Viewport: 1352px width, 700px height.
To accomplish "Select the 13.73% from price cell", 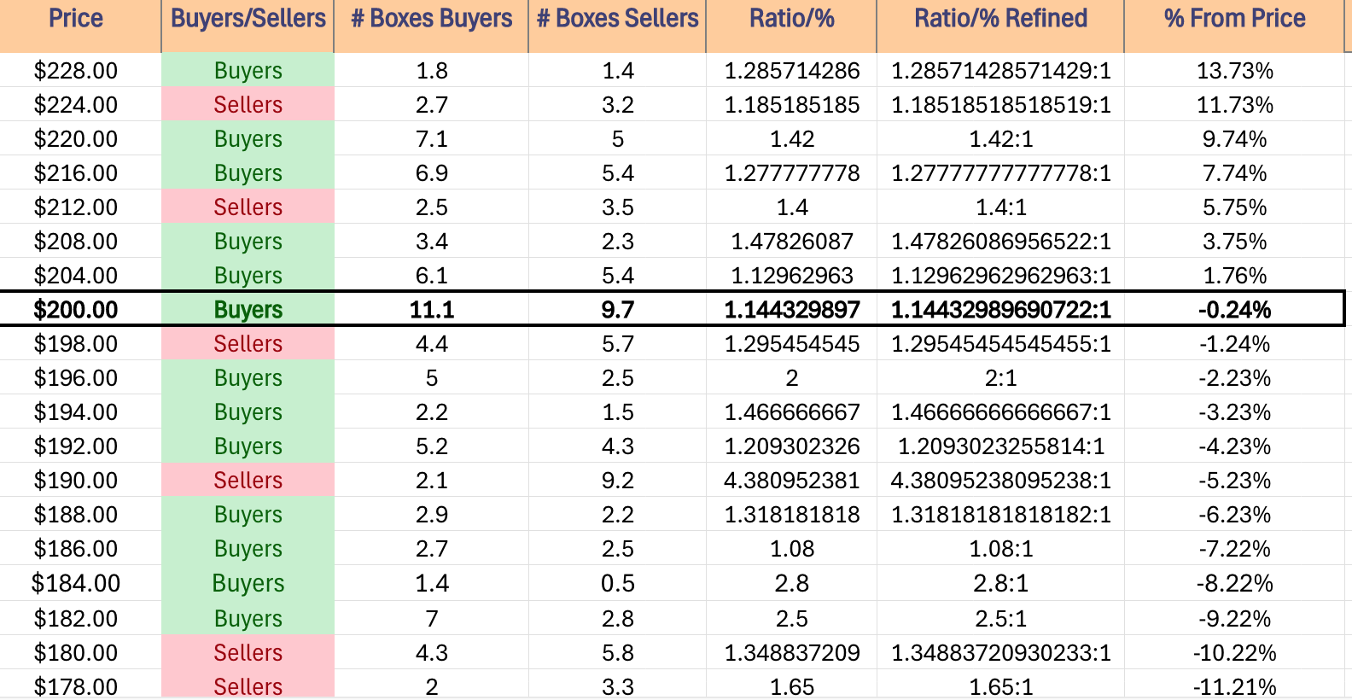I will tap(1234, 70).
